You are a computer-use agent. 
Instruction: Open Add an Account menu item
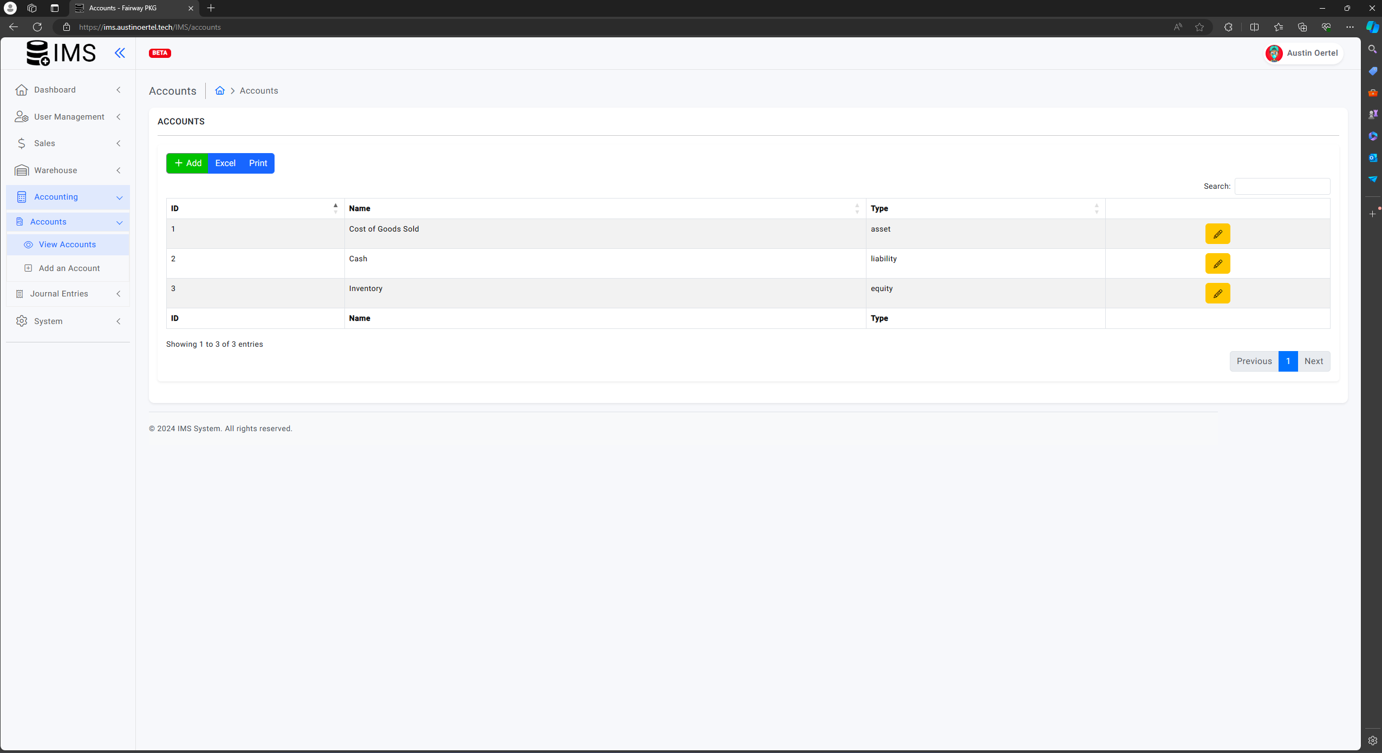(69, 268)
